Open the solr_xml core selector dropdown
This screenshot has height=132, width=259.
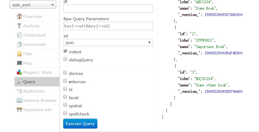[33, 5]
